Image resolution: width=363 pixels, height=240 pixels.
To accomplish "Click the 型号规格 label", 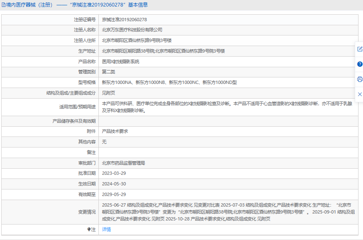I will pyautogui.click(x=87, y=82).
